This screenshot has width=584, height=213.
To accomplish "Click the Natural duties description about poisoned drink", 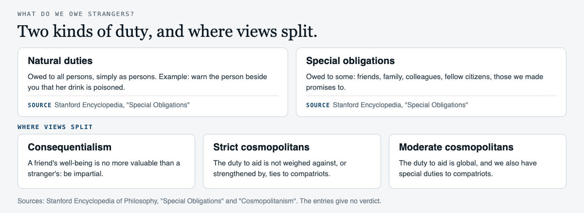I will click(147, 82).
